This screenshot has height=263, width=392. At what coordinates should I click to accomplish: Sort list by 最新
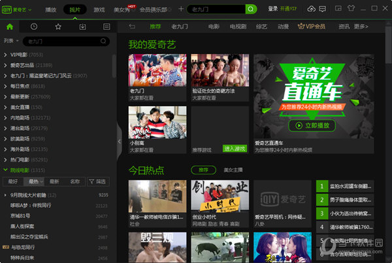click(x=54, y=182)
